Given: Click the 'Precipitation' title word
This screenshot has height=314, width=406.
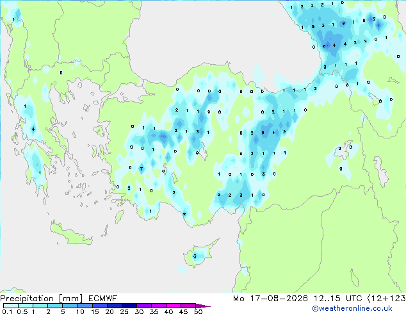Looking at the screenshot, I should 27,299.
